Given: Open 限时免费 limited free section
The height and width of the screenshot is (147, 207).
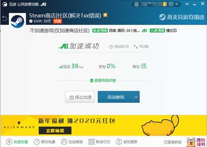Looking at the screenshot, I should (44, 142).
